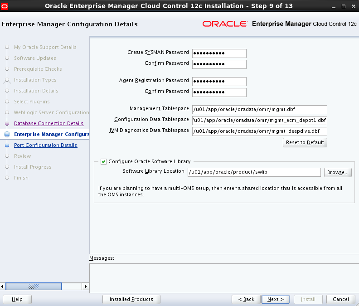The height and width of the screenshot is (306, 359).
Task: Click the Database Connection Details step bullet
Action: click(7, 123)
